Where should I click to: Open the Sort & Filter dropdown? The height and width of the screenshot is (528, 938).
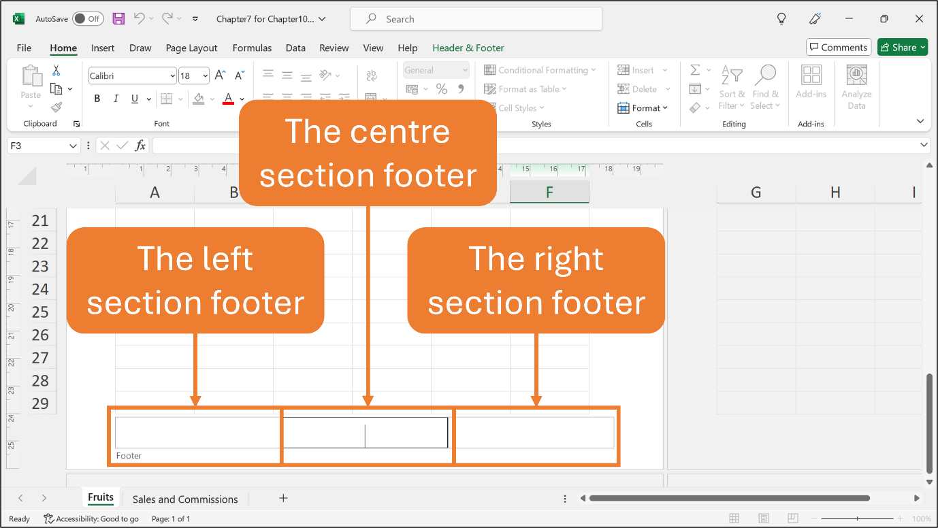[732, 87]
